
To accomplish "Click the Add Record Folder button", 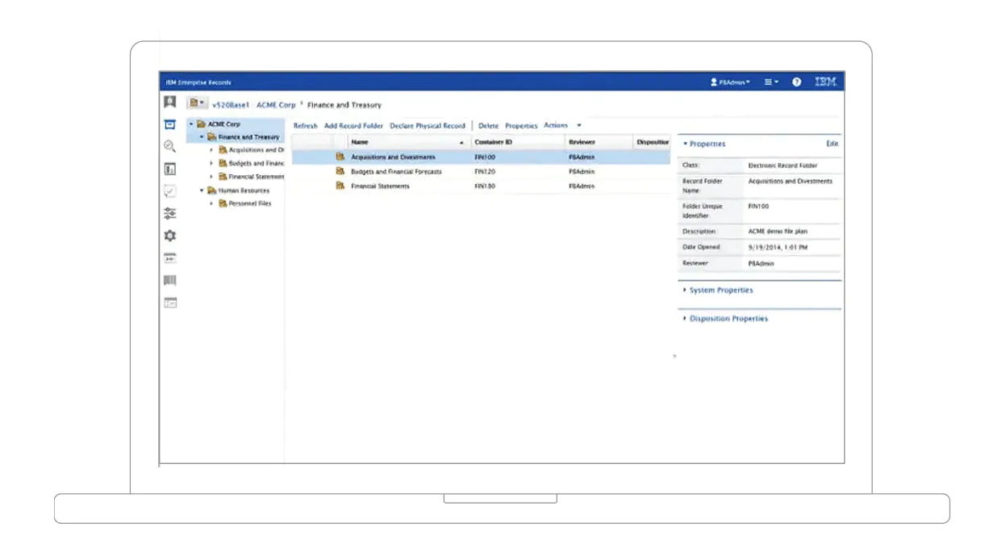I will pyautogui.click(x=353, y=126).
